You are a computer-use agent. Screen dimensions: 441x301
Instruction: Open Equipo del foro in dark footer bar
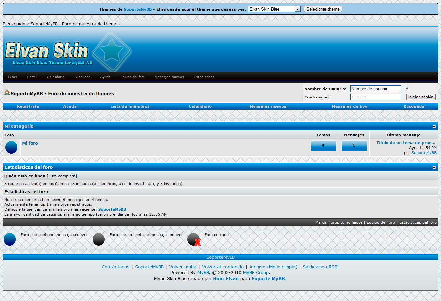[x=381, y=222]
